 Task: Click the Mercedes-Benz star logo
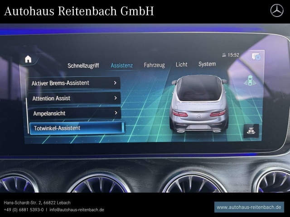click(x=276, y=10)
